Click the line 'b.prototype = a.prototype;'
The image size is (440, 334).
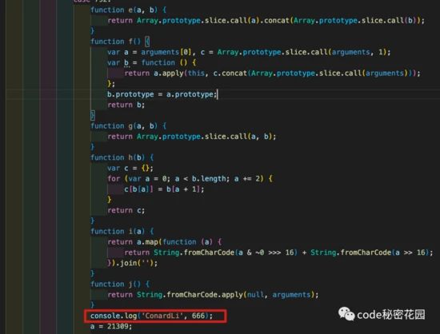click(162, 94)
